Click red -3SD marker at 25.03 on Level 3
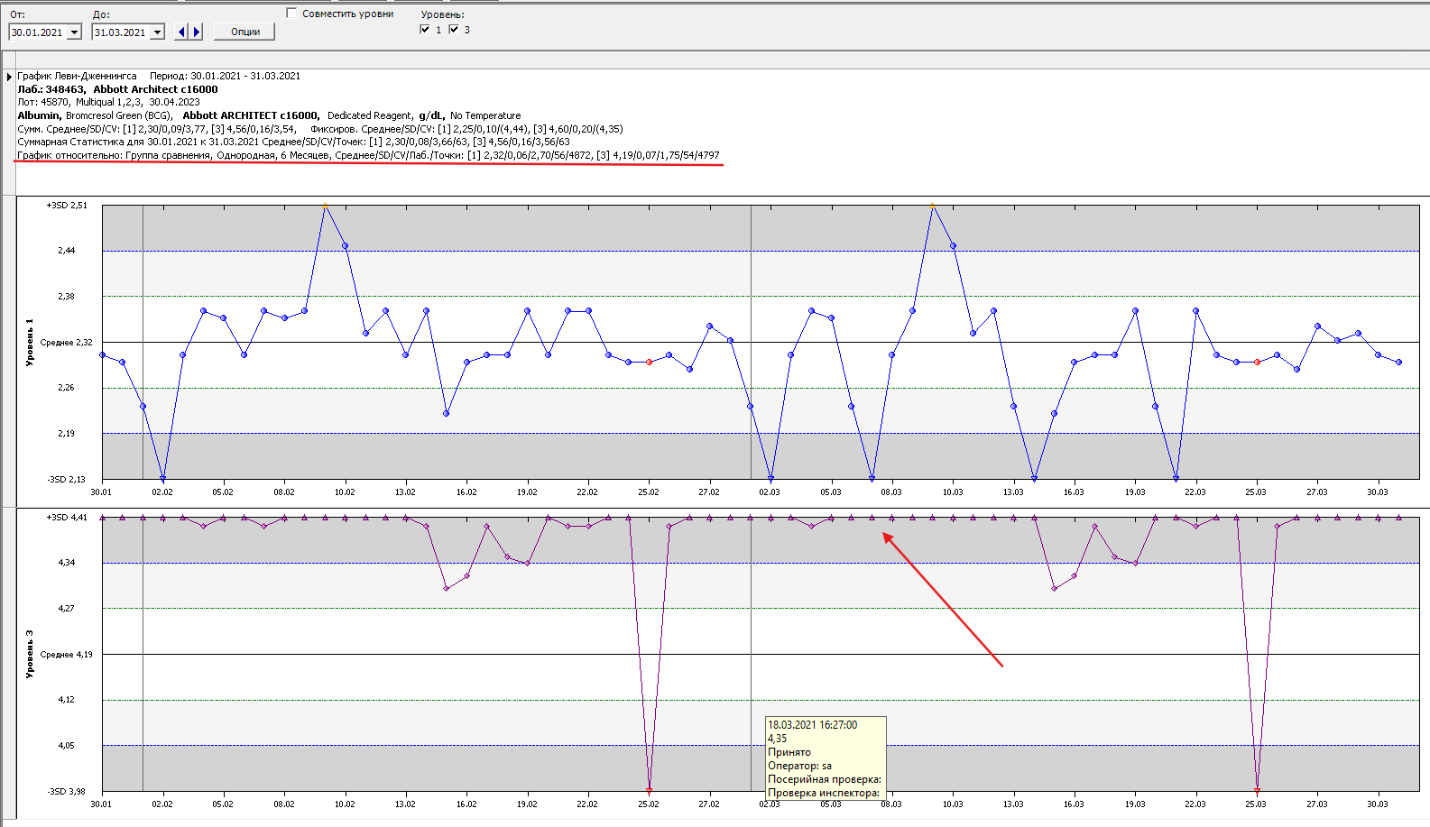 click(x=1257, y=791)
